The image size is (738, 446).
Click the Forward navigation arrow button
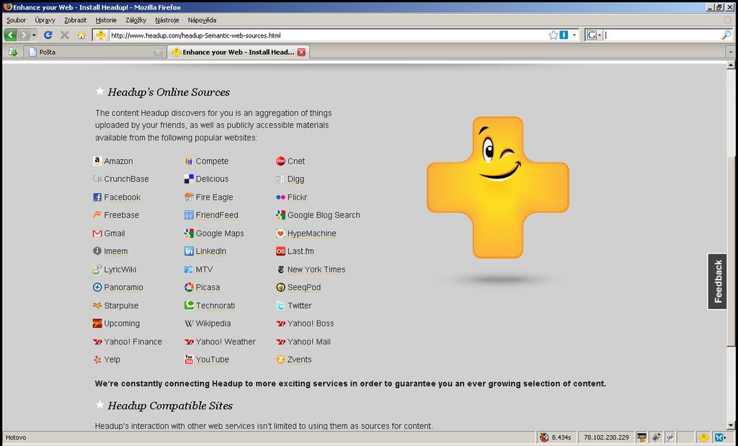coord(24,35)
